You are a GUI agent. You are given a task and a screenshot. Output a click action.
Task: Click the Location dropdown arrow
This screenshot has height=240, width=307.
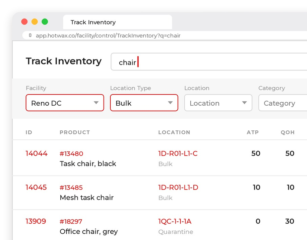coord(244,103)
